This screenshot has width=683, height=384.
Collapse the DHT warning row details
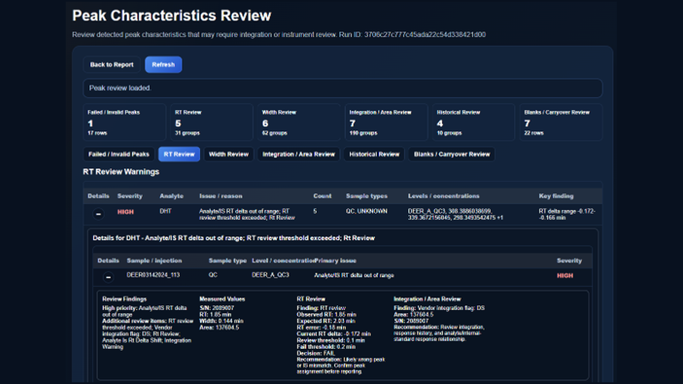click(x=98, y=213)
